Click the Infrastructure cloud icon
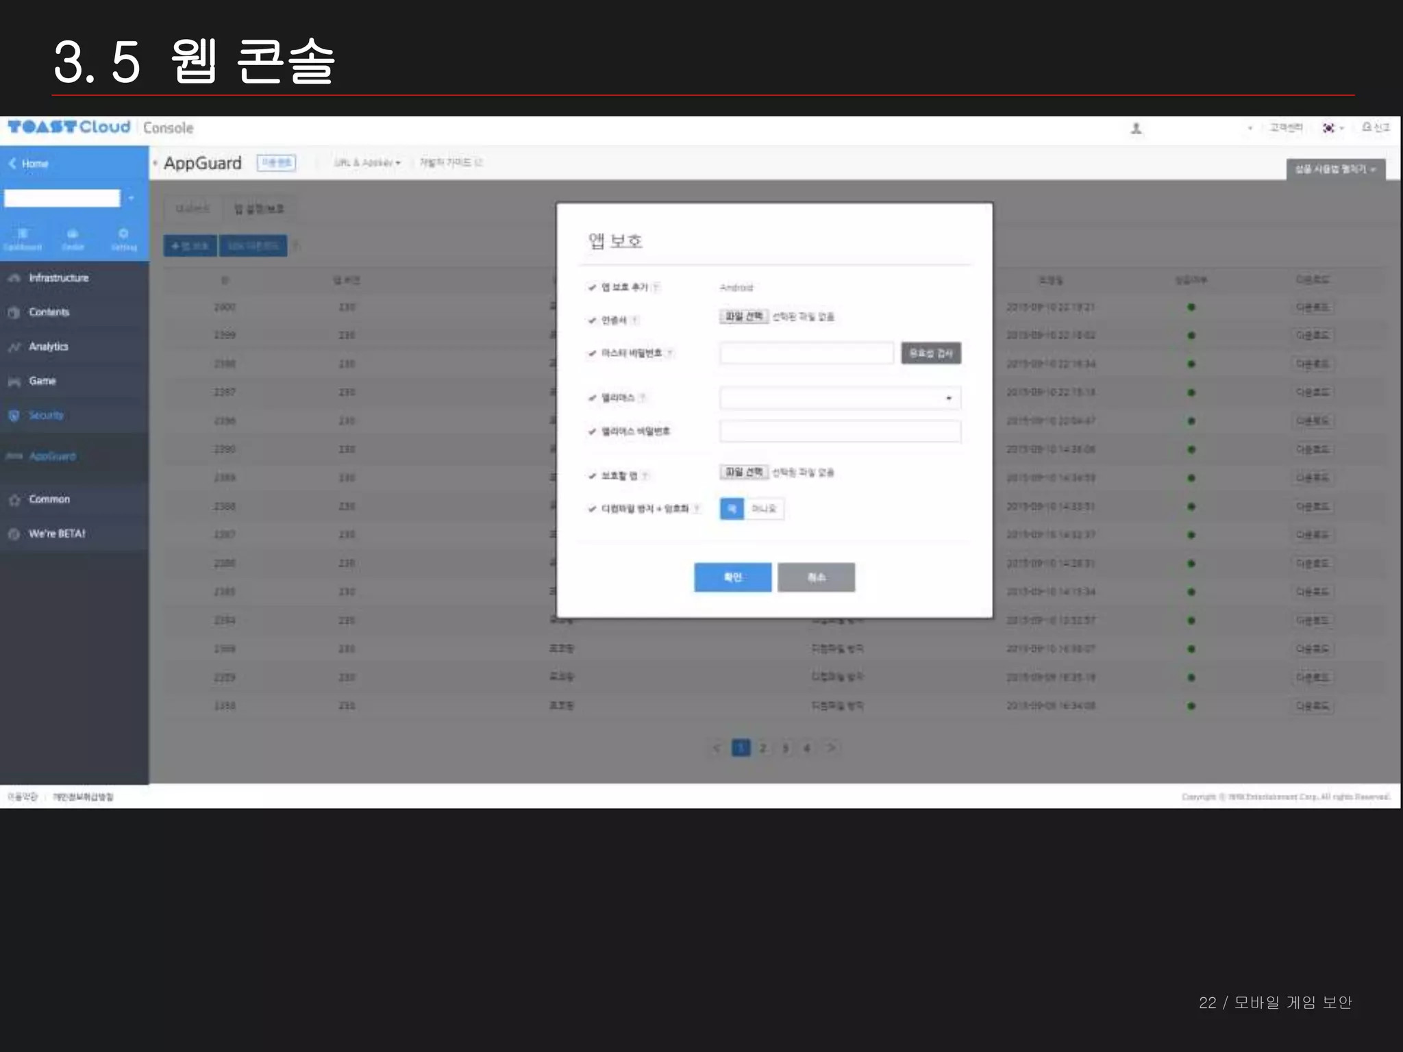Screen dimensions: 1403x1052 pos(14,278)
